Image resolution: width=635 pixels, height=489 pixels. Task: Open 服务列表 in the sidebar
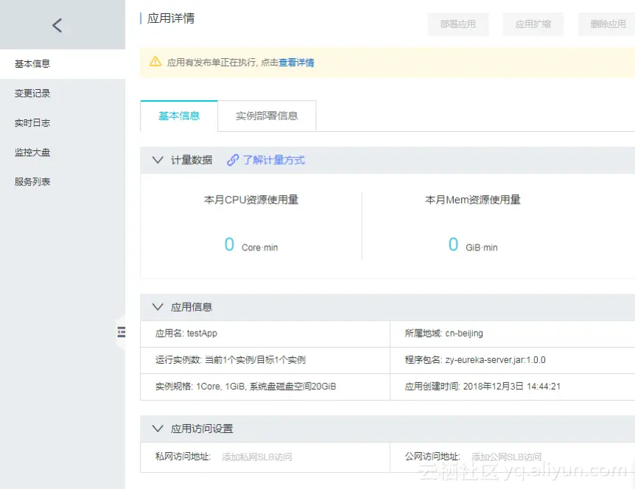click(x=63, y=182)
